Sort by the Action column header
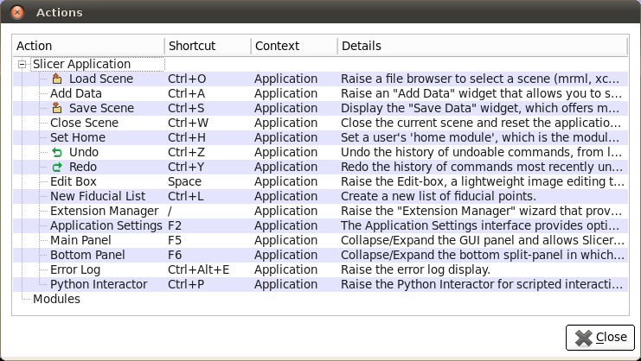 (x=87, y=46)
